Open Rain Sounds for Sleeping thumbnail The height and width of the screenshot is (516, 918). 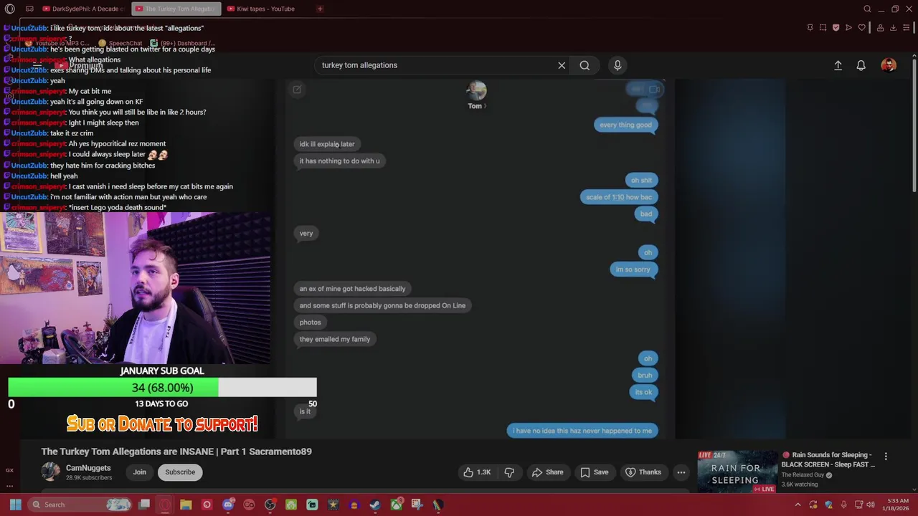tap(737, 472)
